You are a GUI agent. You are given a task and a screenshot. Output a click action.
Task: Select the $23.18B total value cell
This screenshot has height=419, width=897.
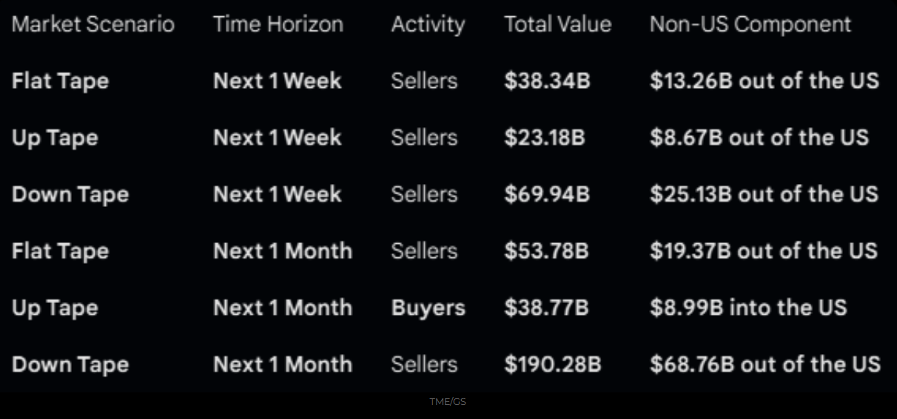[545, 137]
